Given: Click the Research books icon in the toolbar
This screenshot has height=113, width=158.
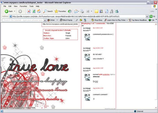Looking at the screenshot, I should click(x=101, y=11).
